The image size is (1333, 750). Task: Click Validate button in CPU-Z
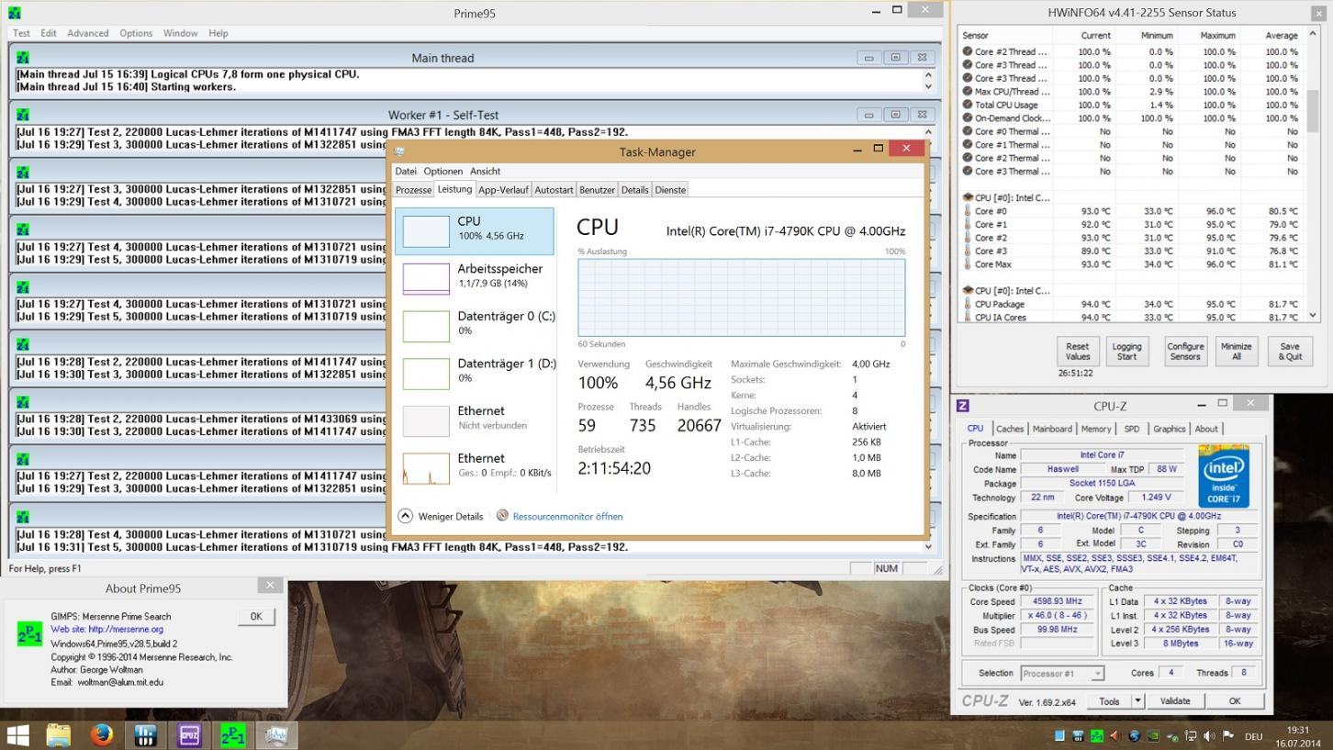coord(1175,700)
